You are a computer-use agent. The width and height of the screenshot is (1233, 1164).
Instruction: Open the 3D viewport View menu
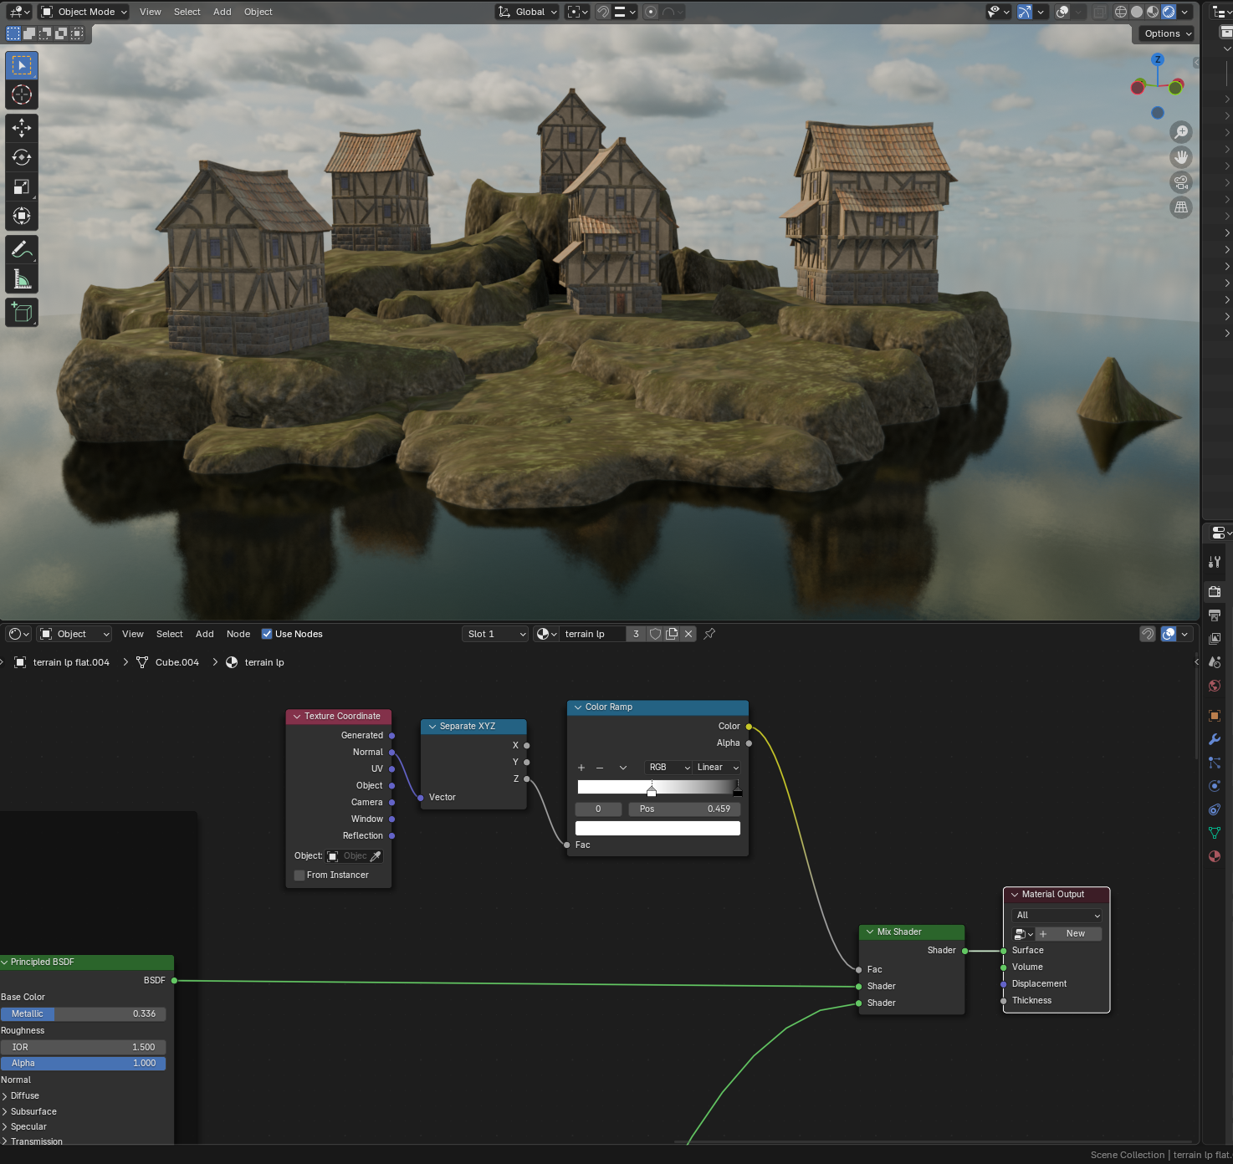point(151,12)
